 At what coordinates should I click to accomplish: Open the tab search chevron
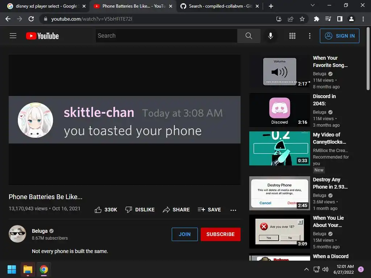pyautogui.click(x=313, y=5)
